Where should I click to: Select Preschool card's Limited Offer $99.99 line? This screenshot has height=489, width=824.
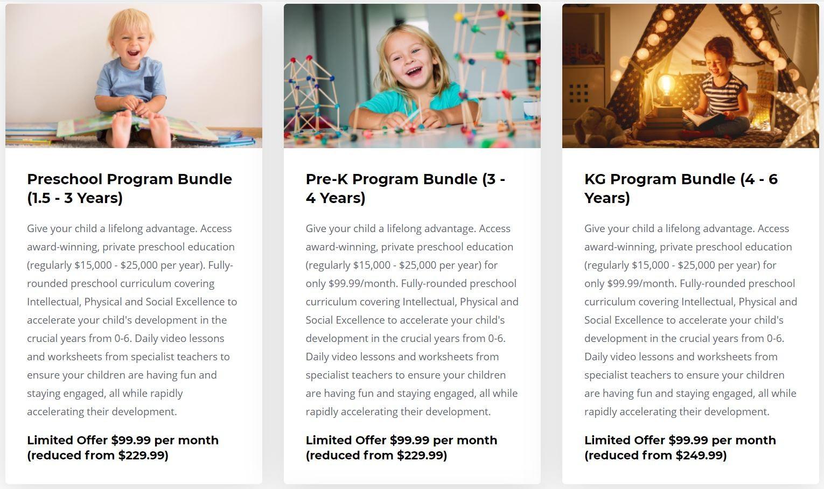(123, 440)
